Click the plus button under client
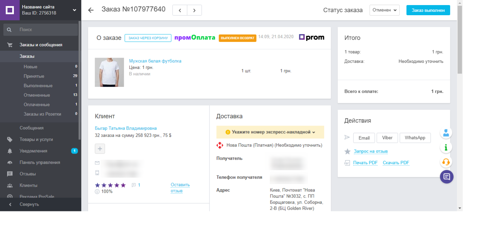The height and width of the screenshot is (232, 502). click(x=100, y=149)
